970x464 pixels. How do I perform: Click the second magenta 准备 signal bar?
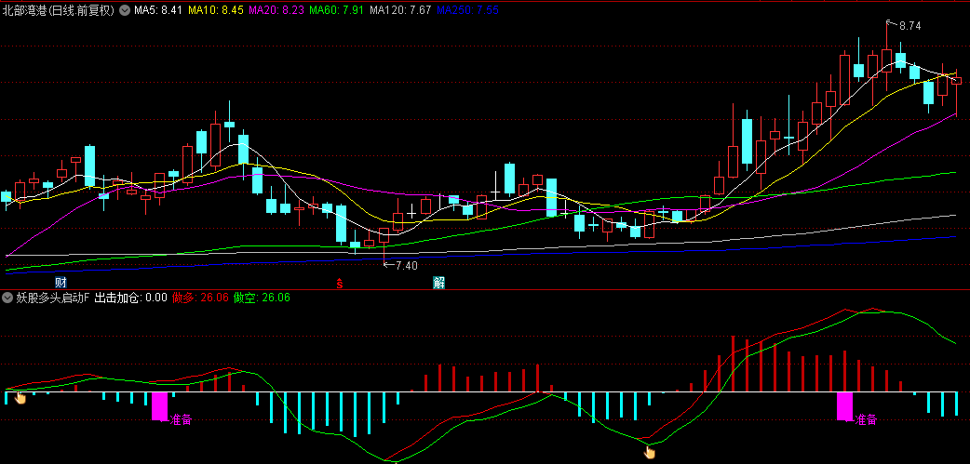pos(844,406)
